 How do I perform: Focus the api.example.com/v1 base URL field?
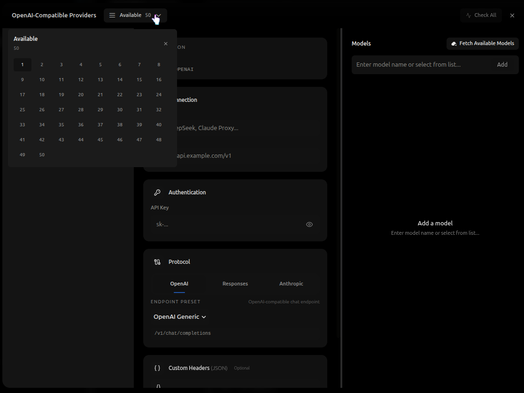pos(235,156)
